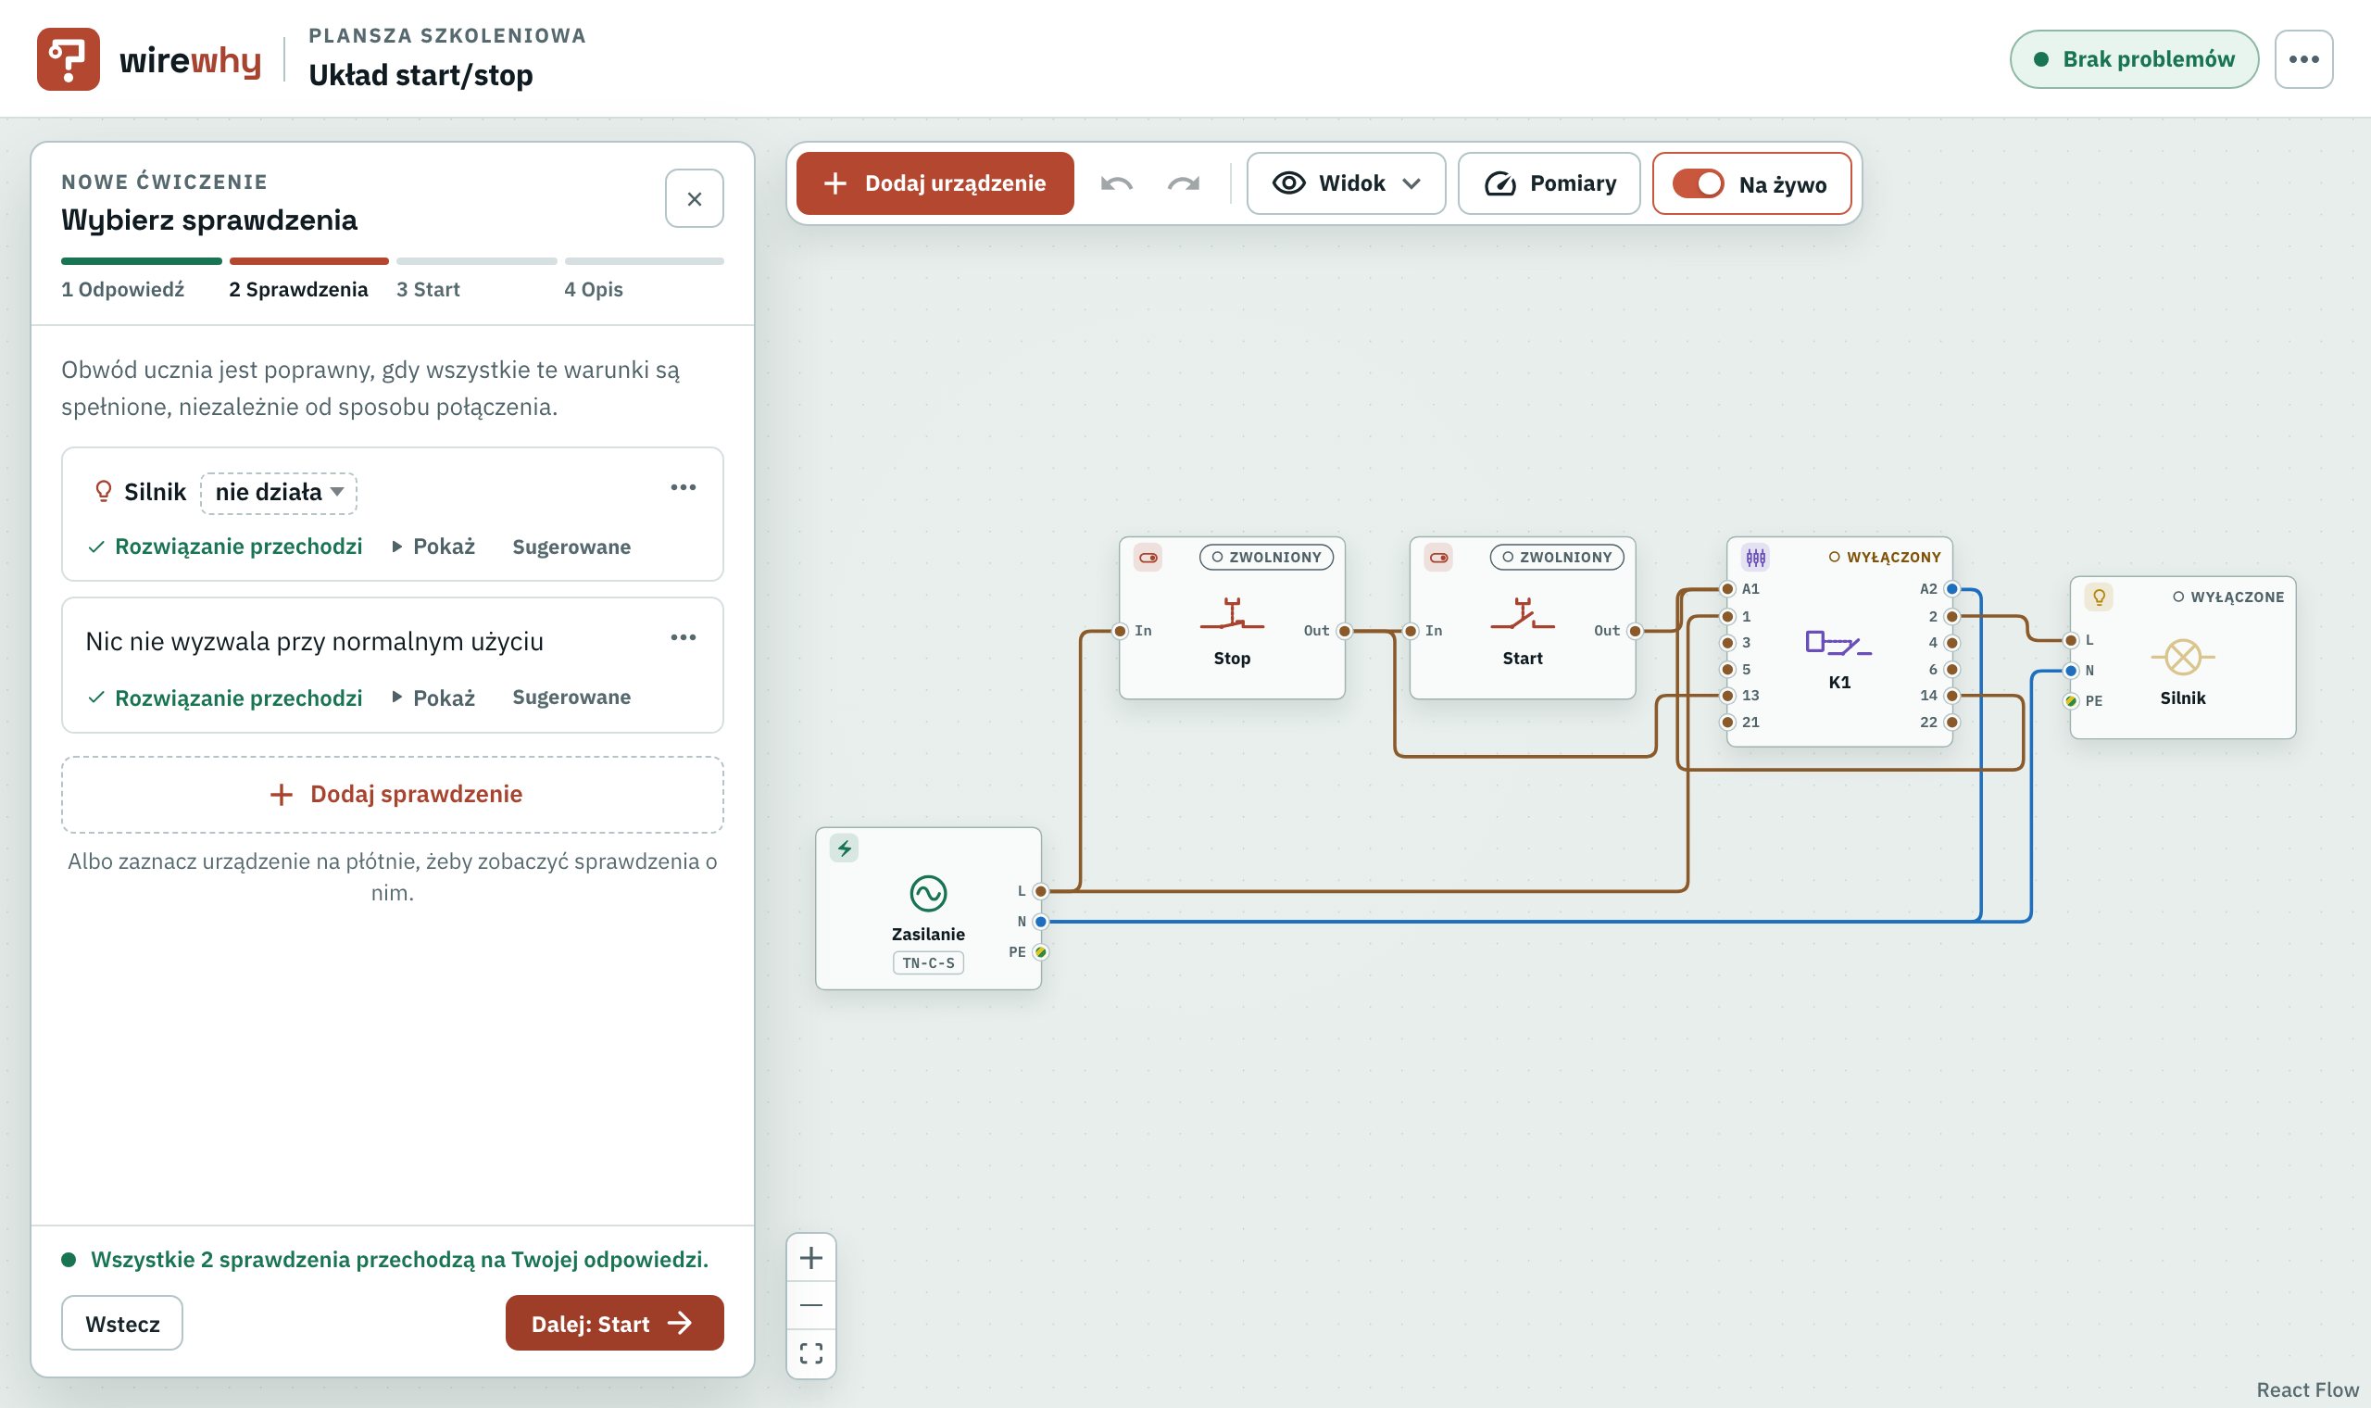Click the contactor type icon on K1 node

click(1755, 557)
